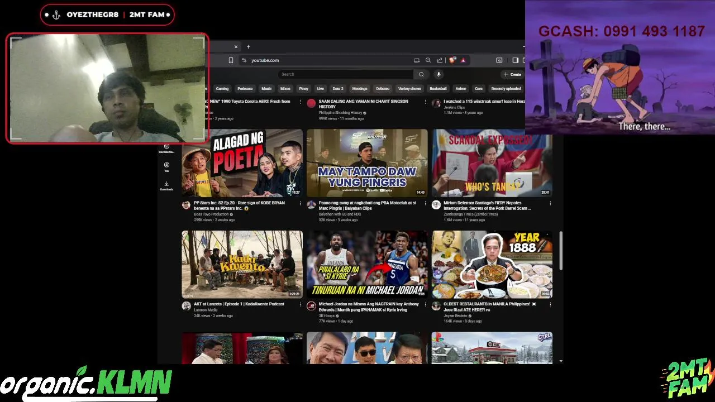715x402 pixels.
Task: Open Brave Shields lion icon
Action: pos(452,60)
